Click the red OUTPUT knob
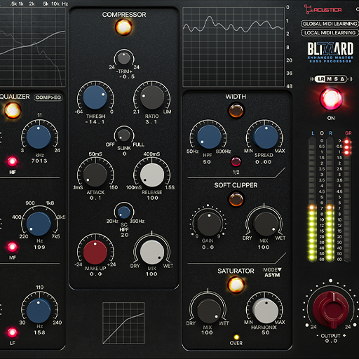 [331, 309]
